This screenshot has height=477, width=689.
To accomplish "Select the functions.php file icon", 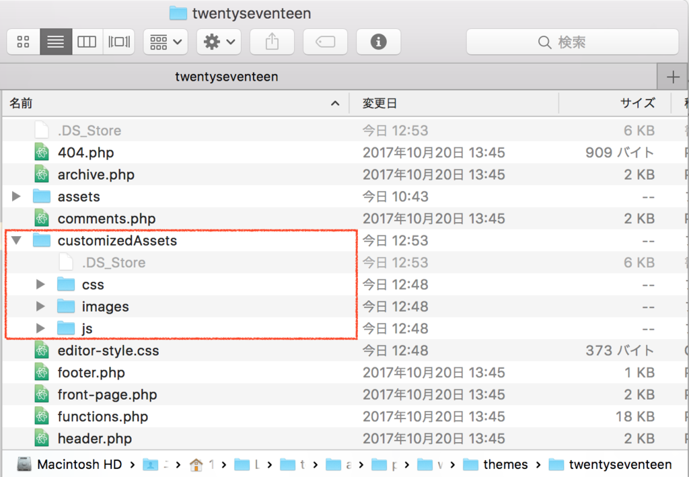I will [x=42, y=416].
